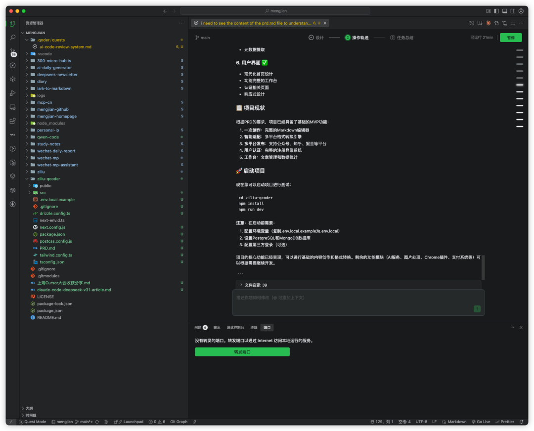Open the Search view in activity bar
The height and width of the screenshot is (431, 534).
click(12, 37)
